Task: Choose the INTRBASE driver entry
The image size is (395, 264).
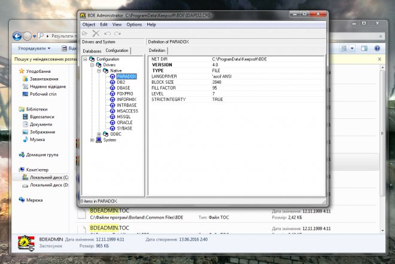Action: coord(127,105)
